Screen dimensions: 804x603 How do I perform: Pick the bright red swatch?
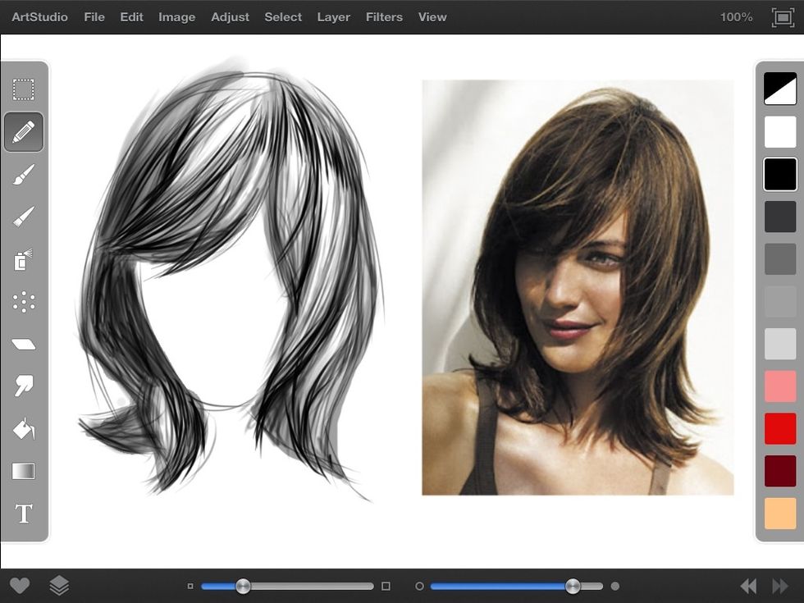[x=780, y=428]
